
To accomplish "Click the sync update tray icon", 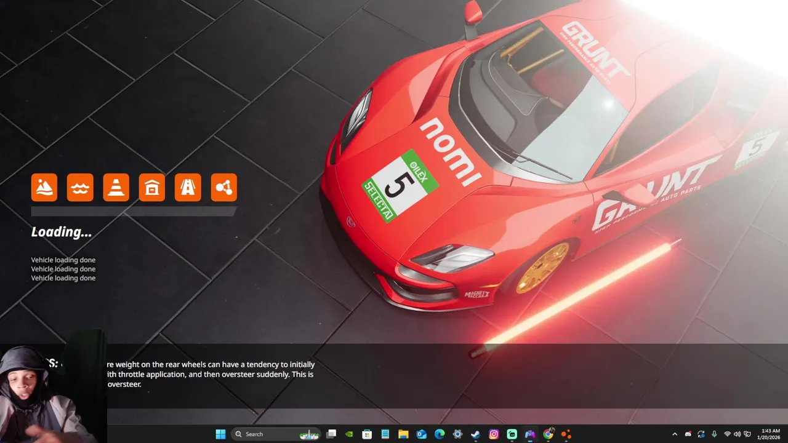I will click(701, 434).
